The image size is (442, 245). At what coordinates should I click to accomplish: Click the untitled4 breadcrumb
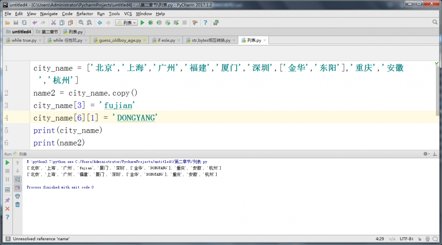(x=19, y=32)
